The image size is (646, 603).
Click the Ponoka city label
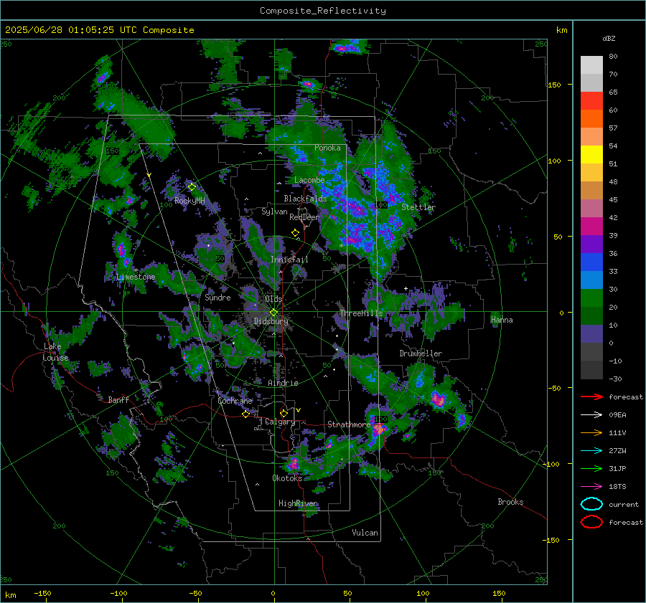(327, 148)
